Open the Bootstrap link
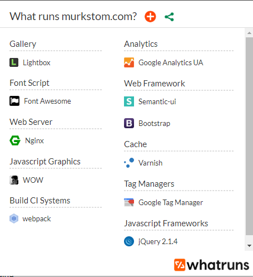This screenshot has height=277, width=253. click(154, 124)
